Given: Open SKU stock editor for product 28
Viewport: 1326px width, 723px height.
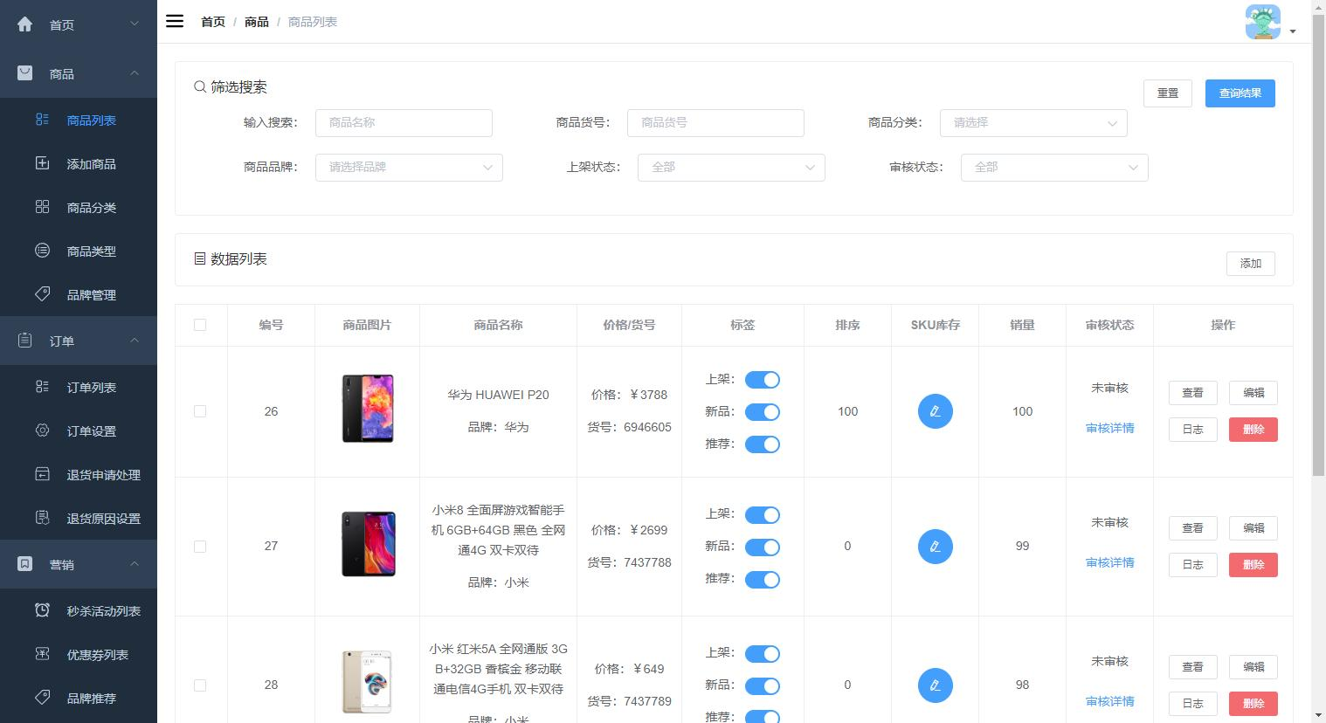Looking at the screenshot, I should pyautogui.click(x=935, y=685).
